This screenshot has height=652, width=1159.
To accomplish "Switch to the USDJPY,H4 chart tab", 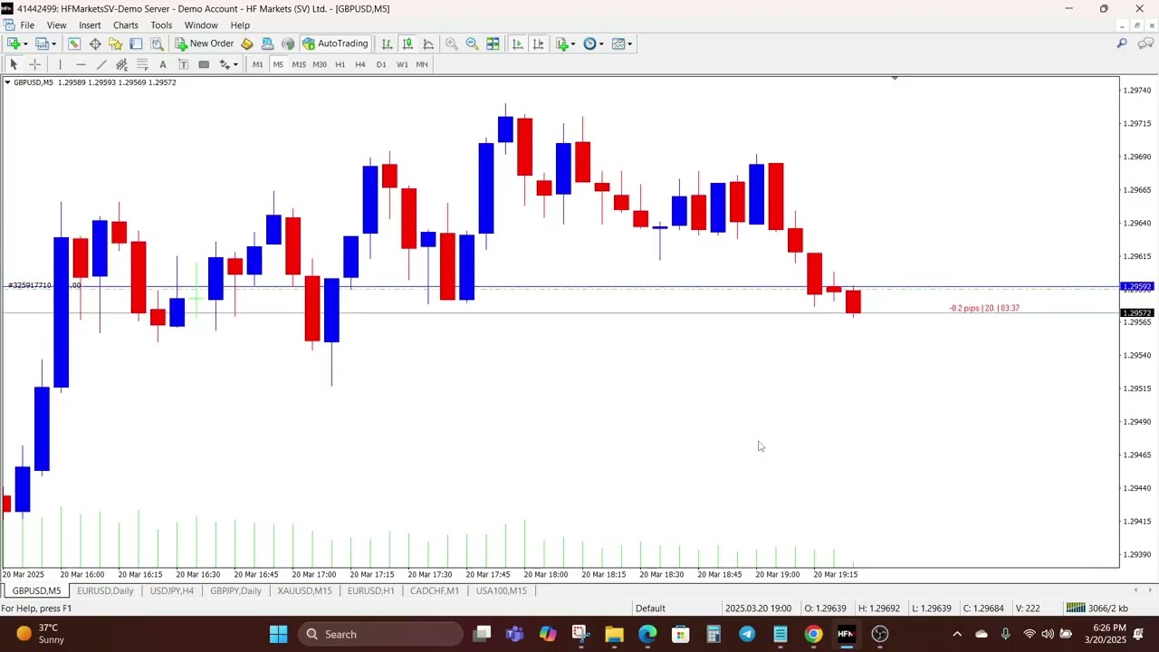I will (171, 590).
